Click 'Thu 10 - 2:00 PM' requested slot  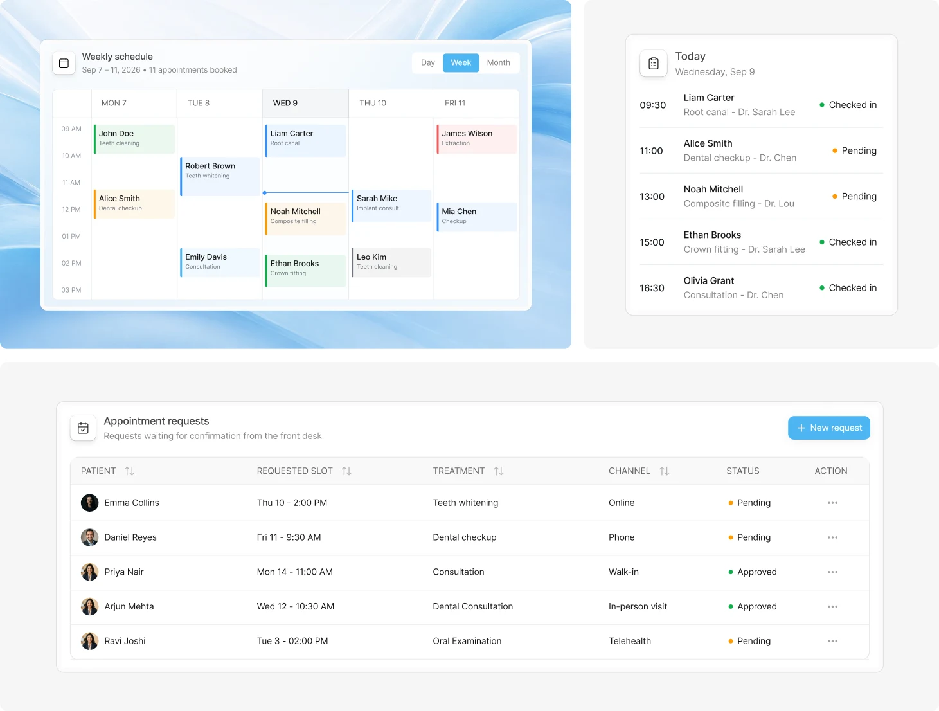(292, 503)
